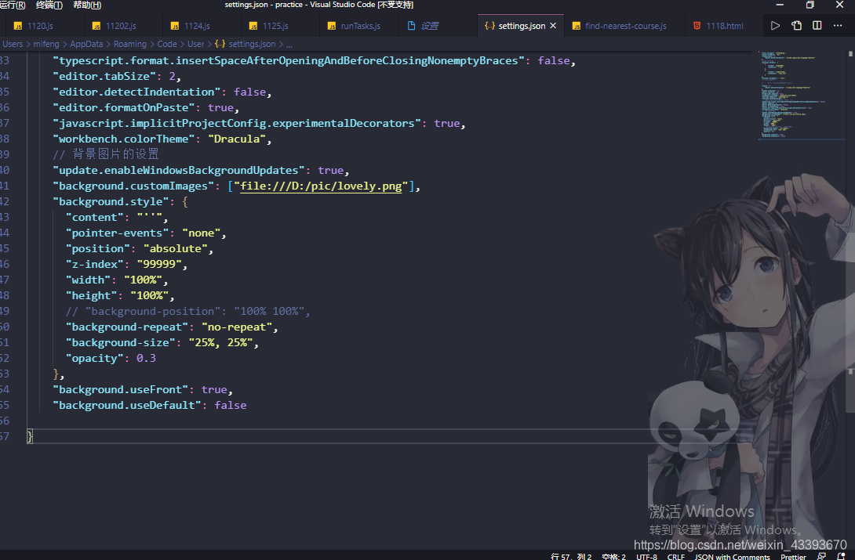Open the 终端(T) menu
Viewport: 855px width, 560px height.
point(49,5)
